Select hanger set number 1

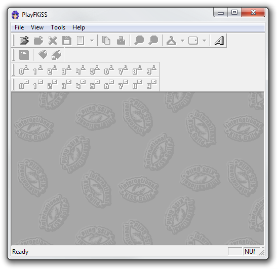pyautogui.click(x=38, y=70)
